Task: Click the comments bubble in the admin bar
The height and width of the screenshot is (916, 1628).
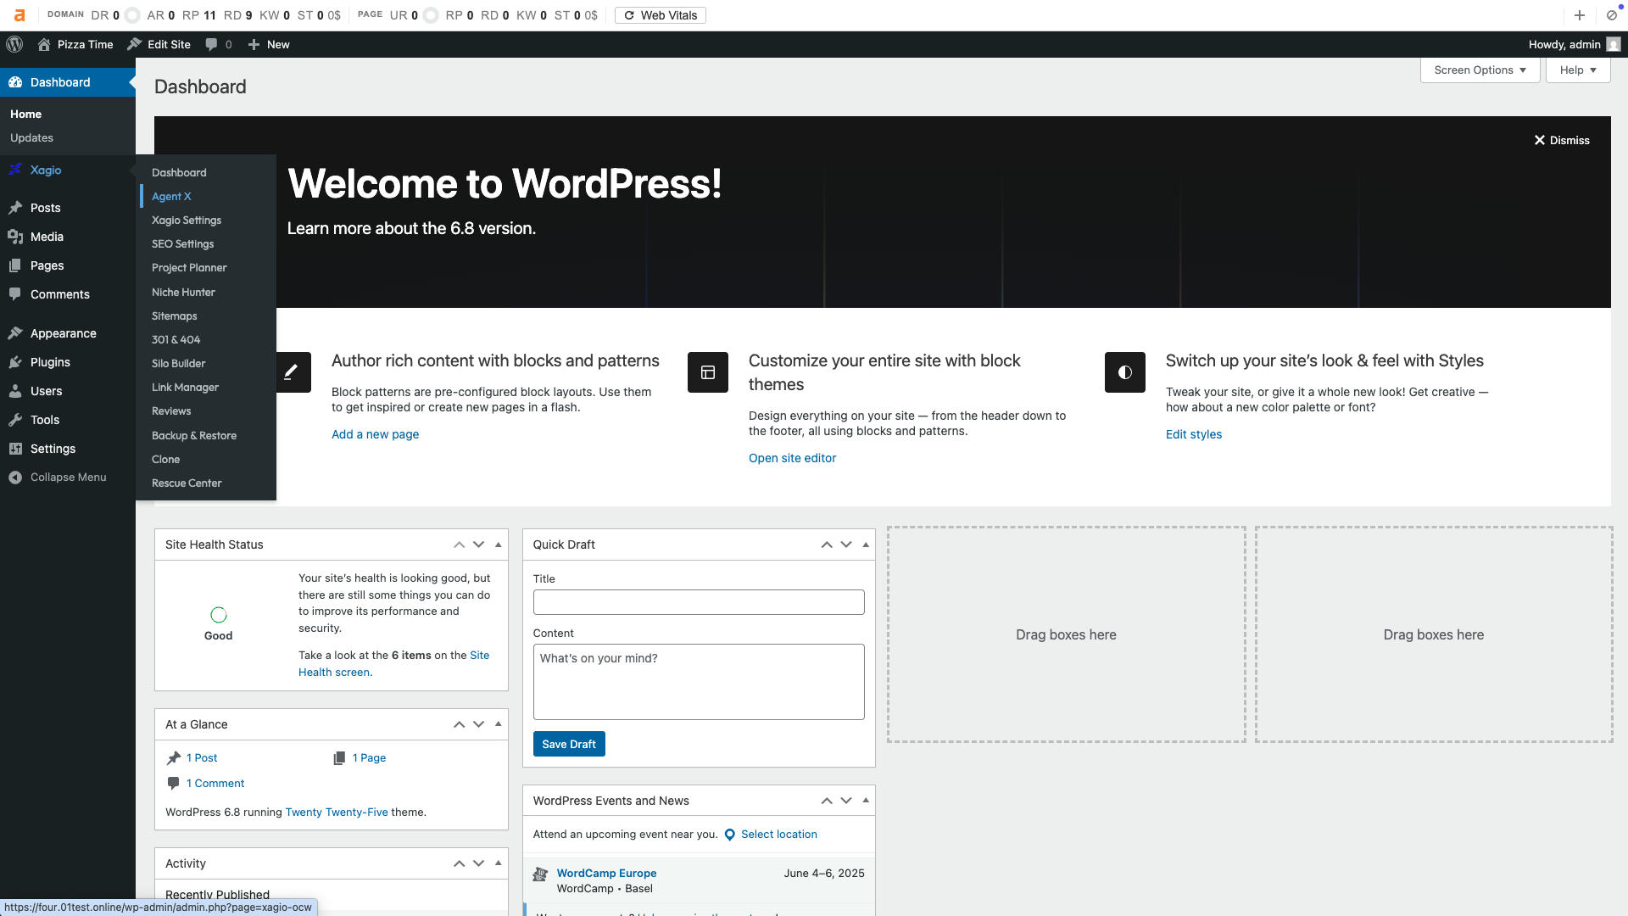Action: click(x=211, y=44)
